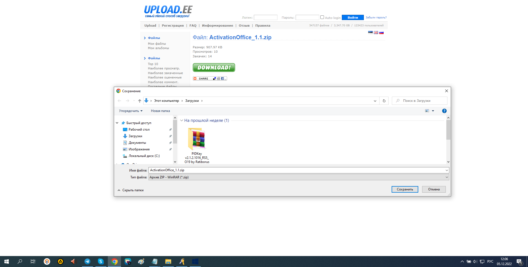Click the Войти login button
Image resolution: width=528 pixels, height=267 pixels.
(x=353, y=18)
